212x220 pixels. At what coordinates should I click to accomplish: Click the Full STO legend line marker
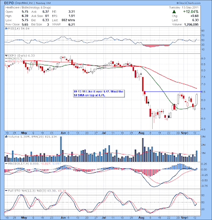pos(5,191)
